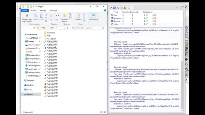Click the red X cancel icon in ProjectExplorer toolbar

[x=111, y=8]
